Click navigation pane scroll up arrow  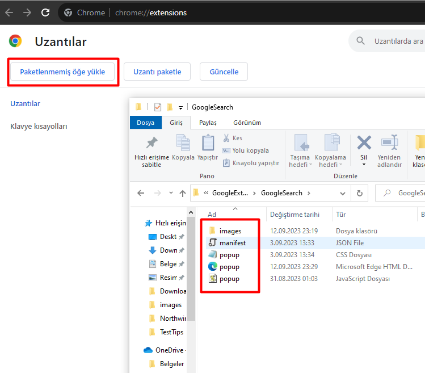[x=191, y=212]
